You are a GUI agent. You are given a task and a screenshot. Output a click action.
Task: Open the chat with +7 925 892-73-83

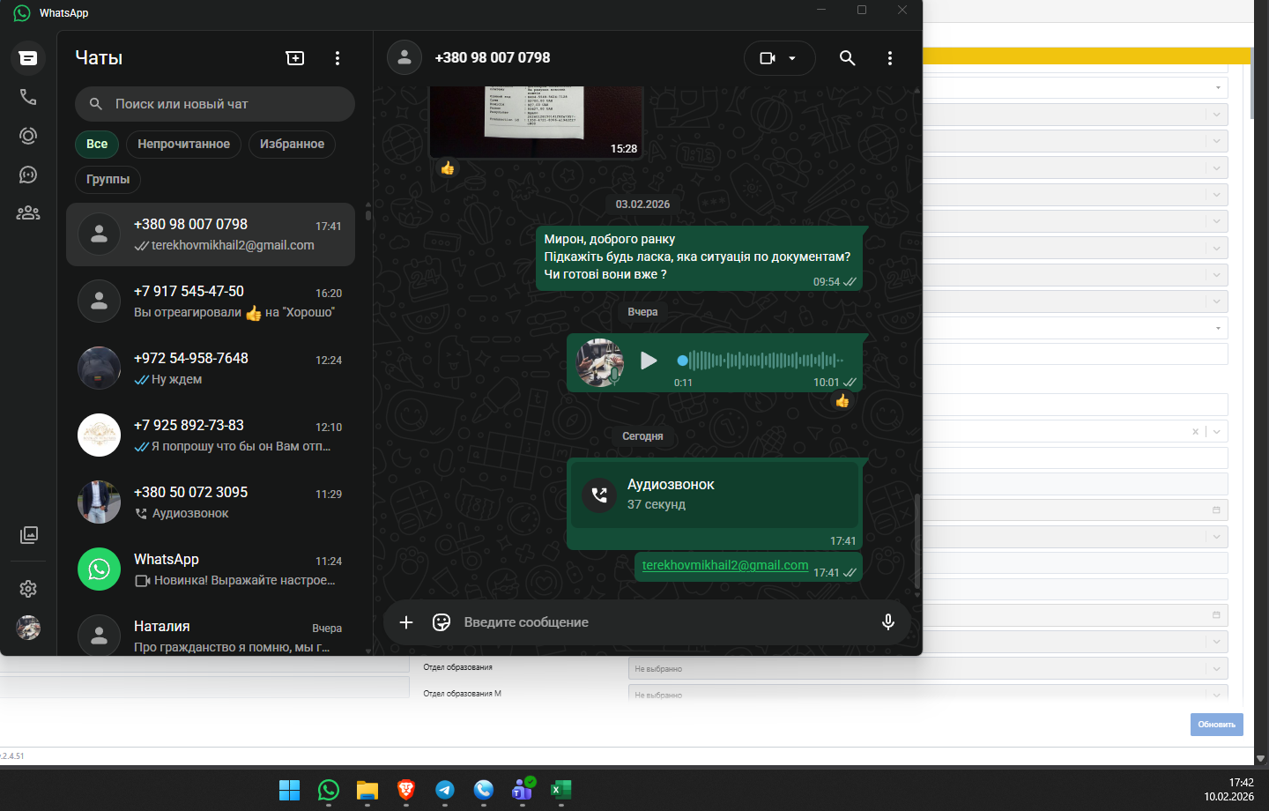[x=211, y=435]
